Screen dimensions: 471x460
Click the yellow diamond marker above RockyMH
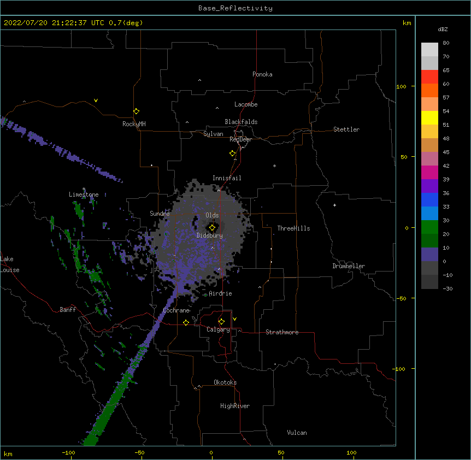pyautogui.click(x=136, y=111)
